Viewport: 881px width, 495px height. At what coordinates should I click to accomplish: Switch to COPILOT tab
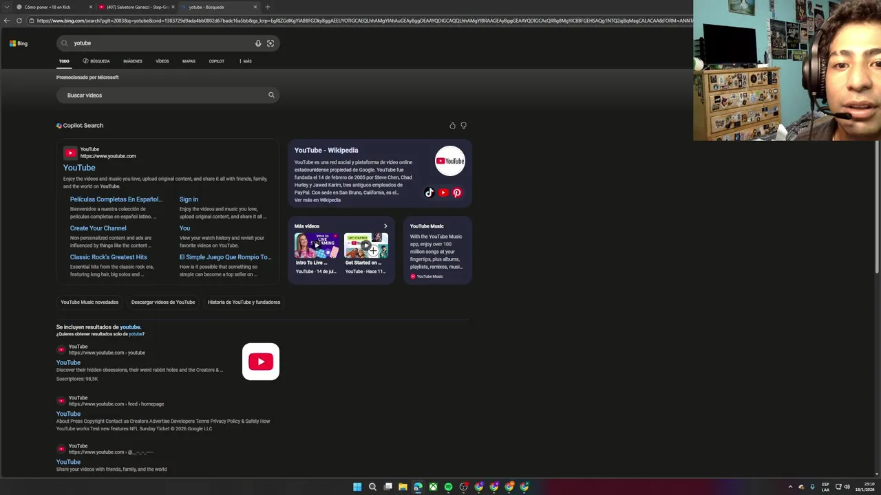[x=217, y=61]
